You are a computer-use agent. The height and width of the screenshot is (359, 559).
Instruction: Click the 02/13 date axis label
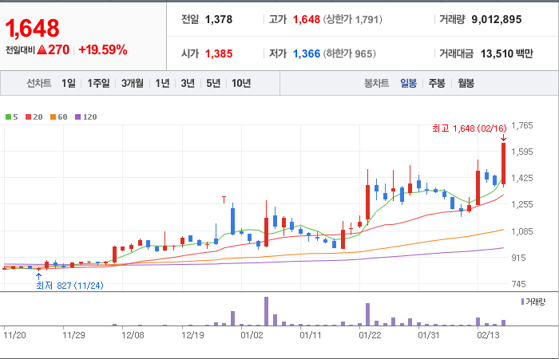coord(488,335)
